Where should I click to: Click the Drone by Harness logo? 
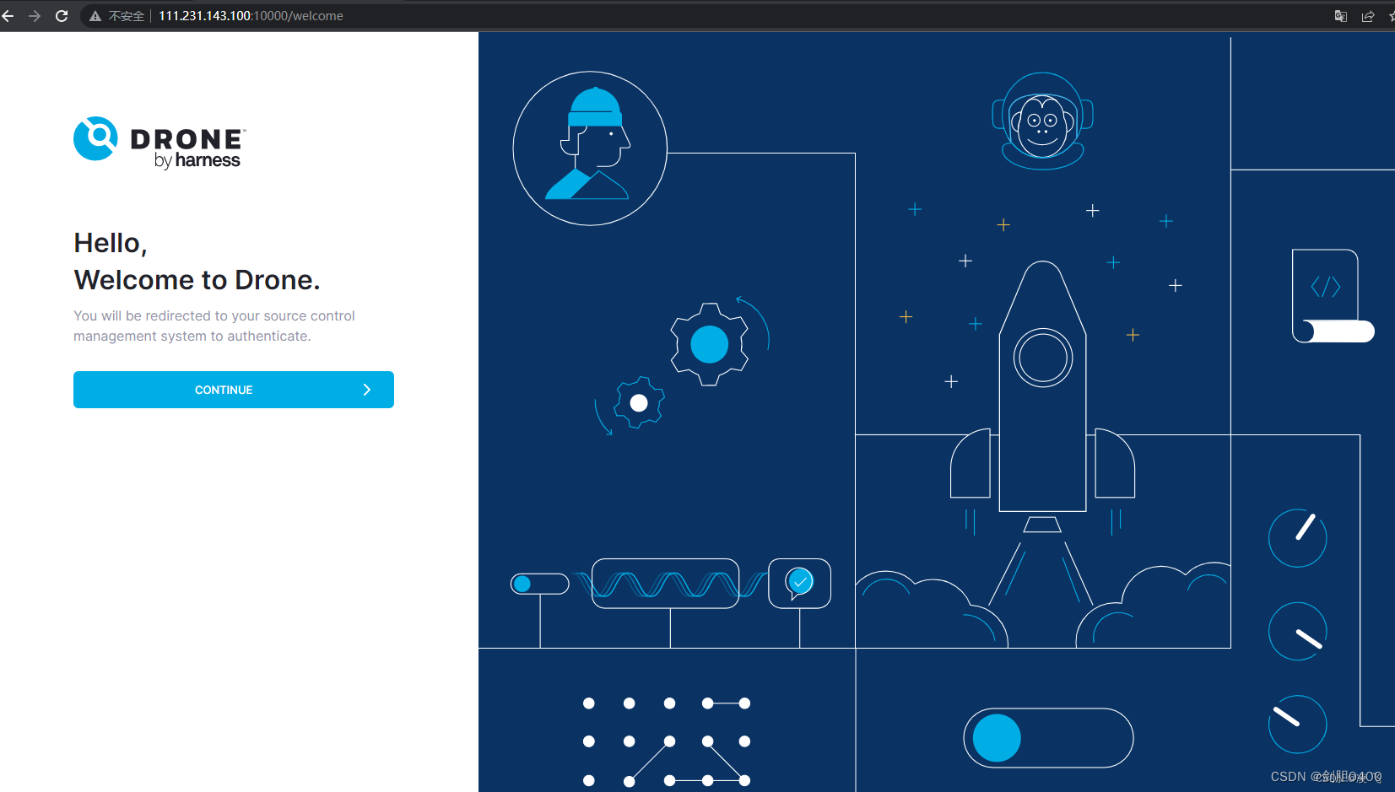[x=160, y=143]
